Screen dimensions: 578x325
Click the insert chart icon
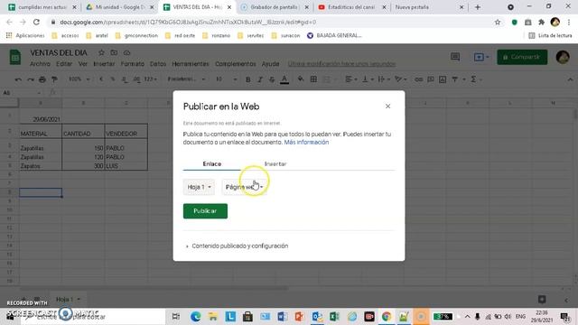click(x=443, y=79)
